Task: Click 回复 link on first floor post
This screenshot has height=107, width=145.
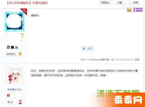Action: [x=137, y=60]
